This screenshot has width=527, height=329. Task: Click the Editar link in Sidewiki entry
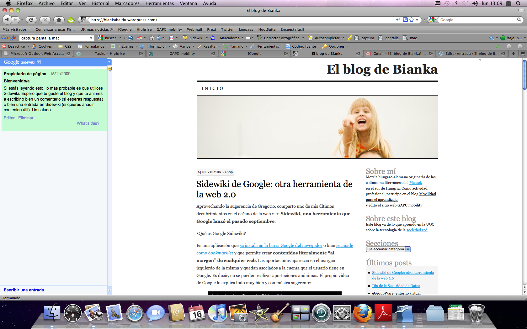tap(9, 118)
